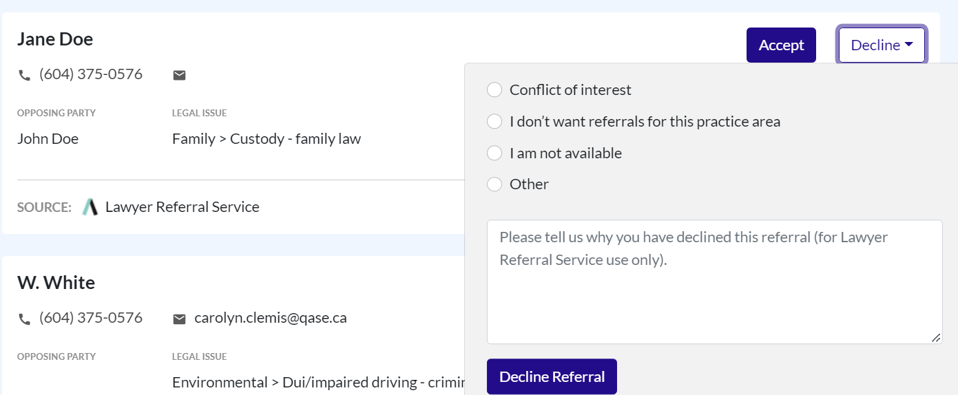Click the Lawyer Referral Service logo icon
958x395 pixels.
click(90, 206)
